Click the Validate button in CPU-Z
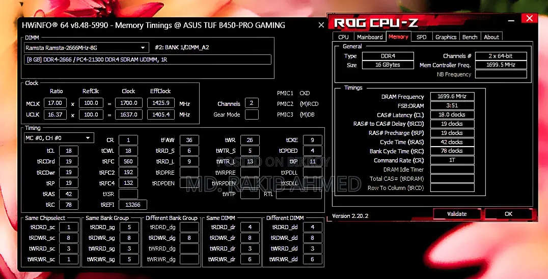Image resolution: width=548 pixels, height=279 pixels. coord(457,214)
